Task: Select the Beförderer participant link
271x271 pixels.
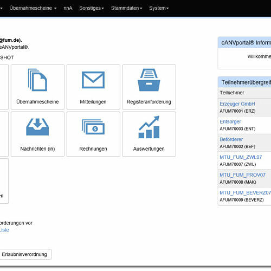Action: click(x=231, y=139)
